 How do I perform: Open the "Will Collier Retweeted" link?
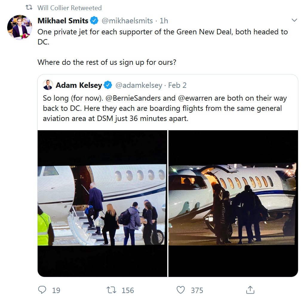[x=69, y=8]
